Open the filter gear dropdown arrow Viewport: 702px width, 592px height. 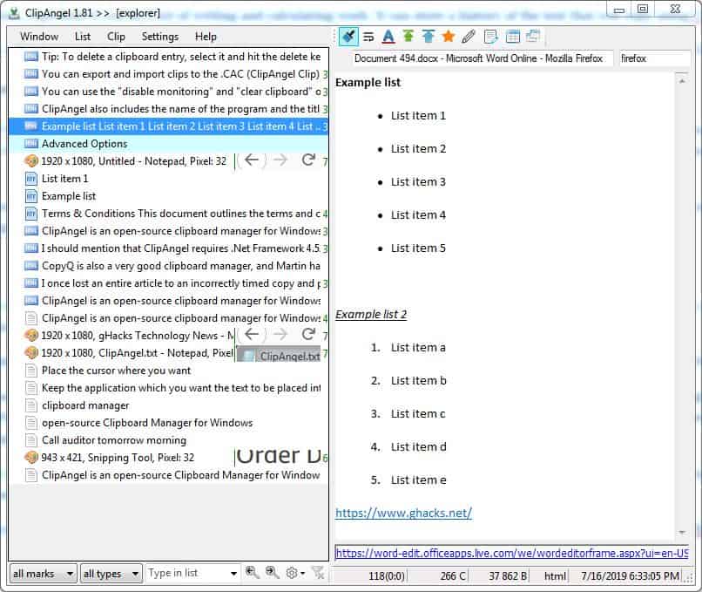pos(303,574)
